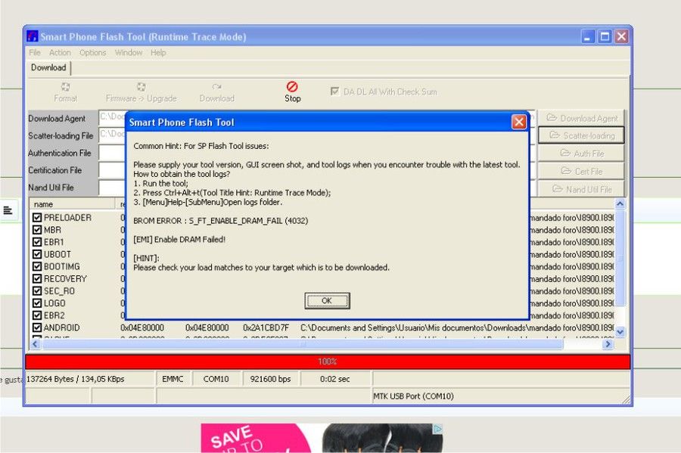Screen dimensions: 681x453
Task: Open the Window menu
Action: (x=129, y=52)
